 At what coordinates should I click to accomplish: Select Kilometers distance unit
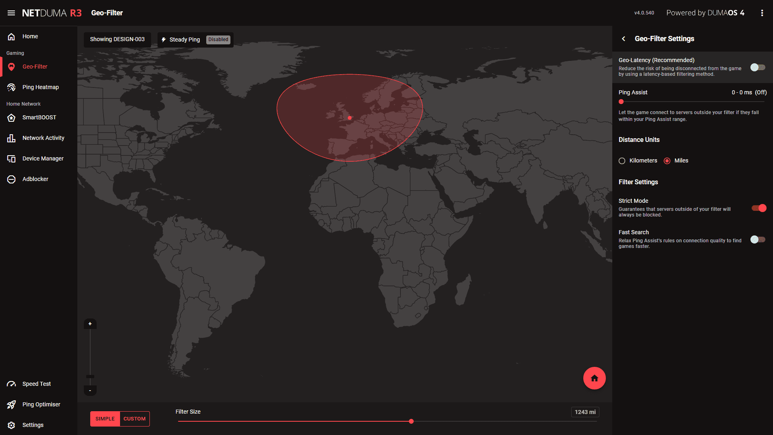622,161
